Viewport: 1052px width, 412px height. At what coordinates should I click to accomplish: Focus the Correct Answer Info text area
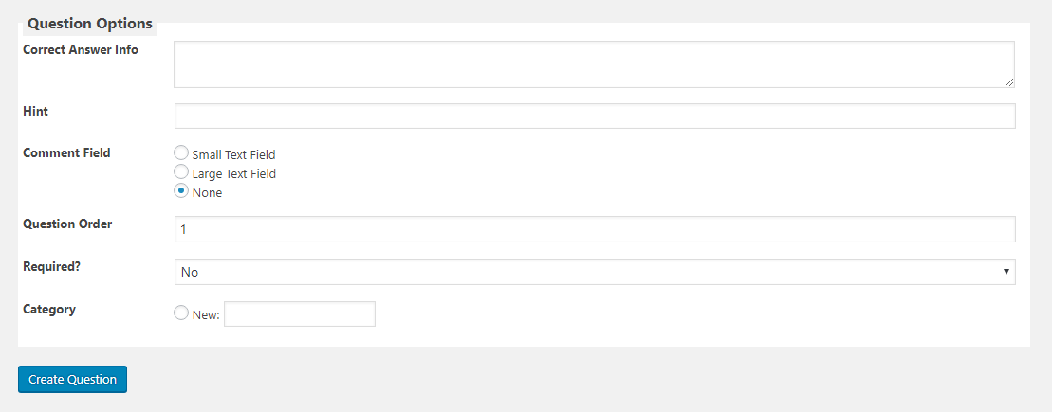[x=595, y=64]
